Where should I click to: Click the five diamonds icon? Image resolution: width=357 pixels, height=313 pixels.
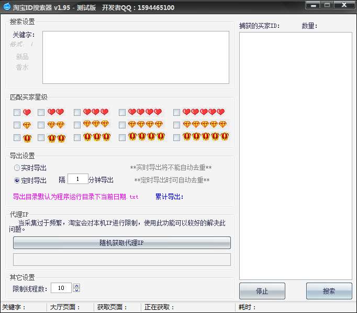[x=205, y=124]
